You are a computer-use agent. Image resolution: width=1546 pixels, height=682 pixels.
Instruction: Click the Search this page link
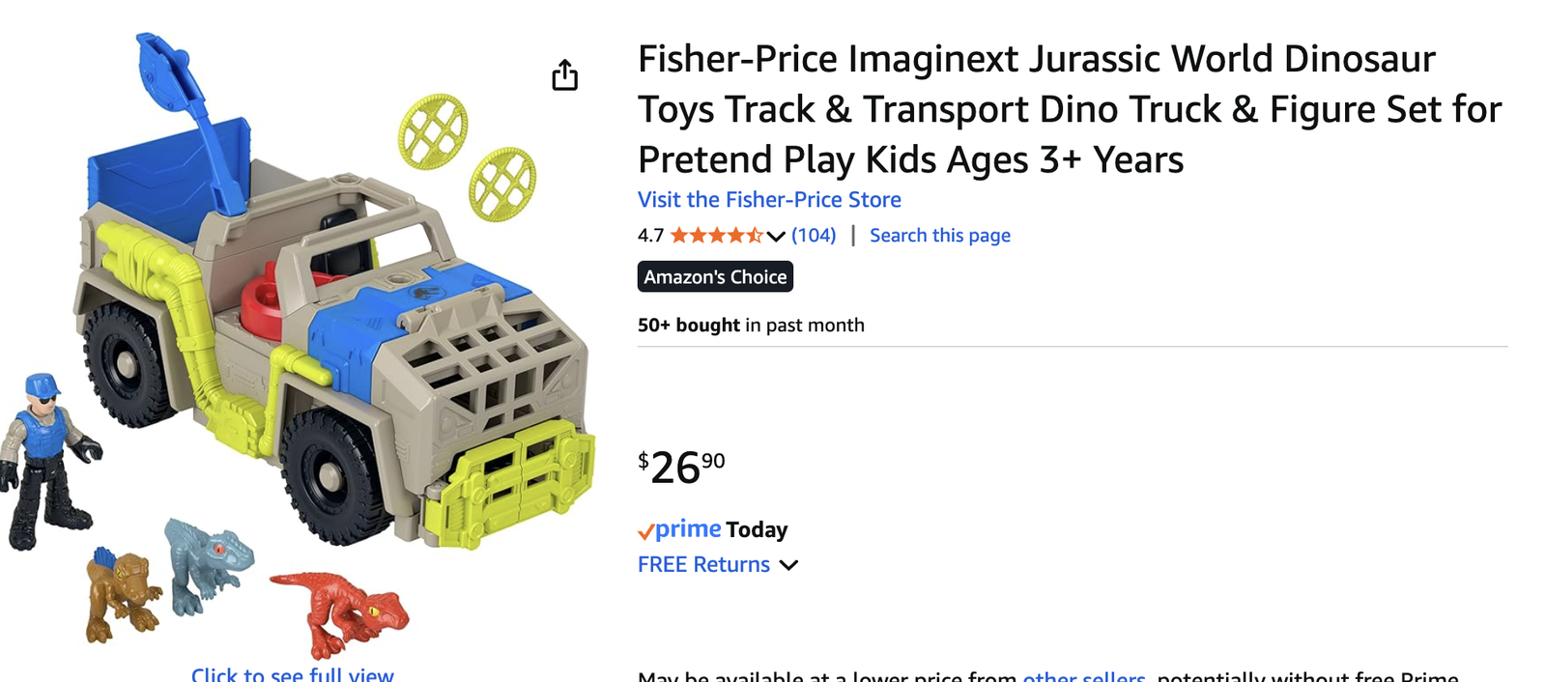(x=939, y=235)
